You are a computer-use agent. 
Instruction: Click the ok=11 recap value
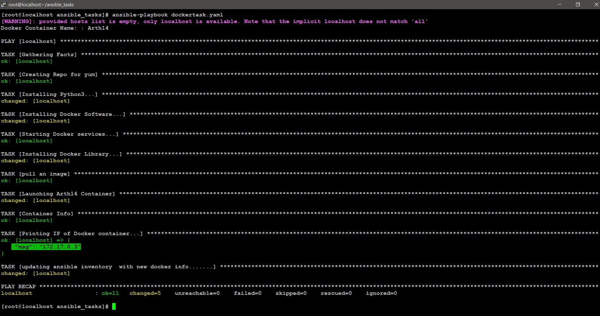[x=110, y=293]
